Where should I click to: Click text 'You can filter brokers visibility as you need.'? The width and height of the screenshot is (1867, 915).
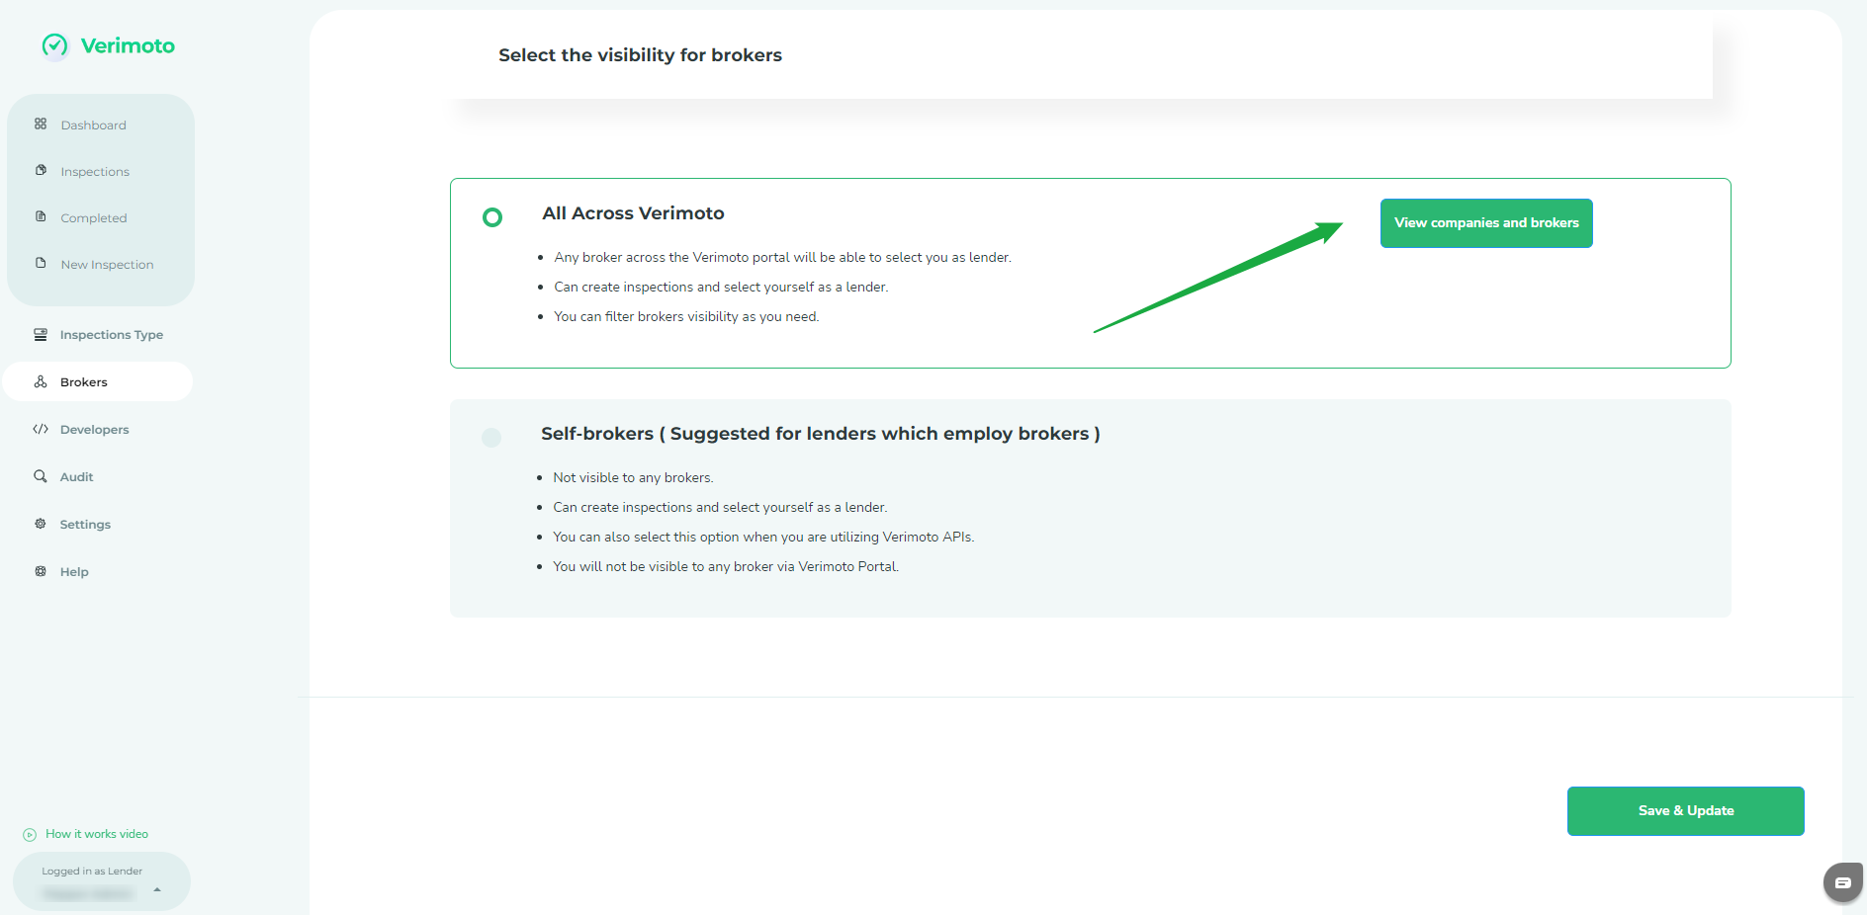click(x=686, y=317)
